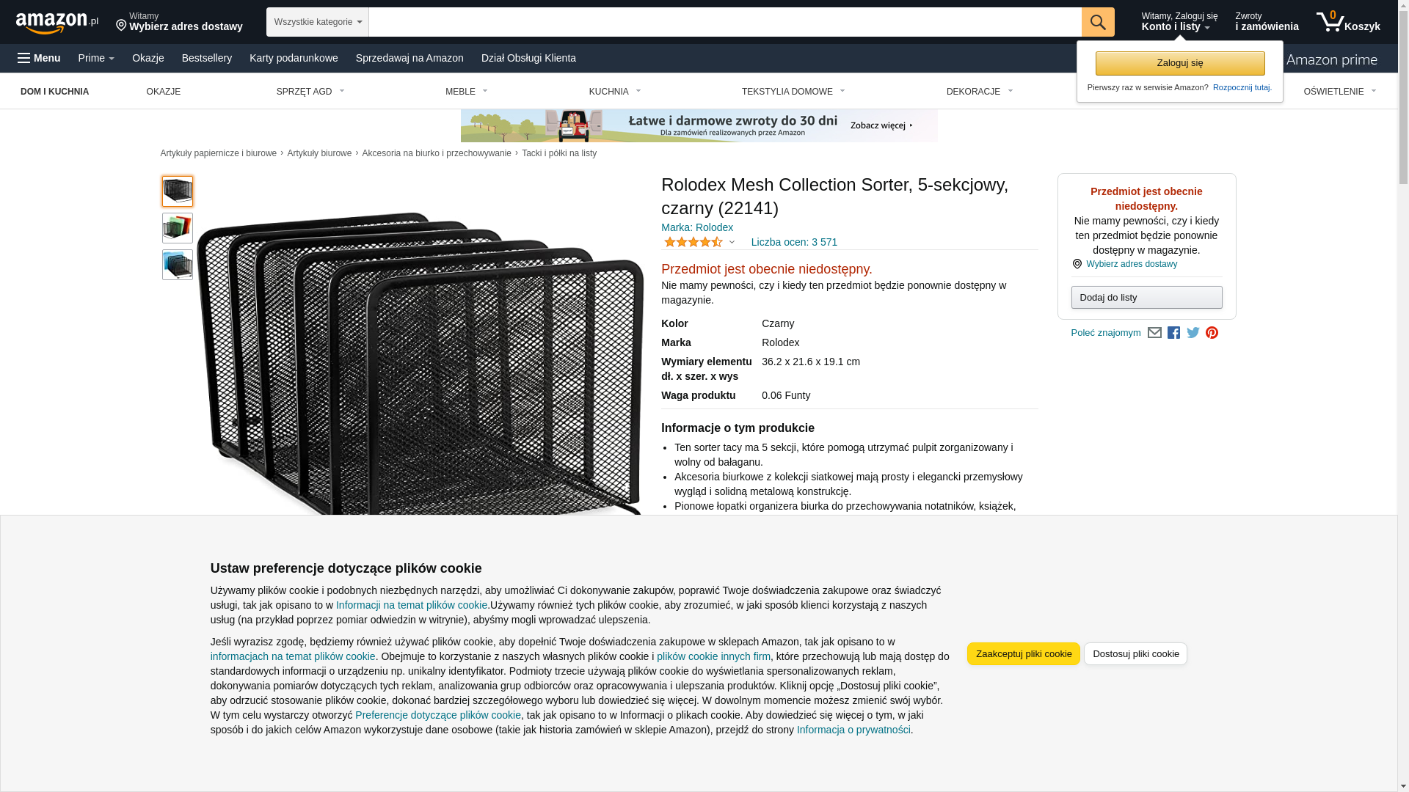Image resolution: width=1409 pixels, height=792 pixels.
Task: Open the hamburger Menu
Action: click(x=39, y=58)
